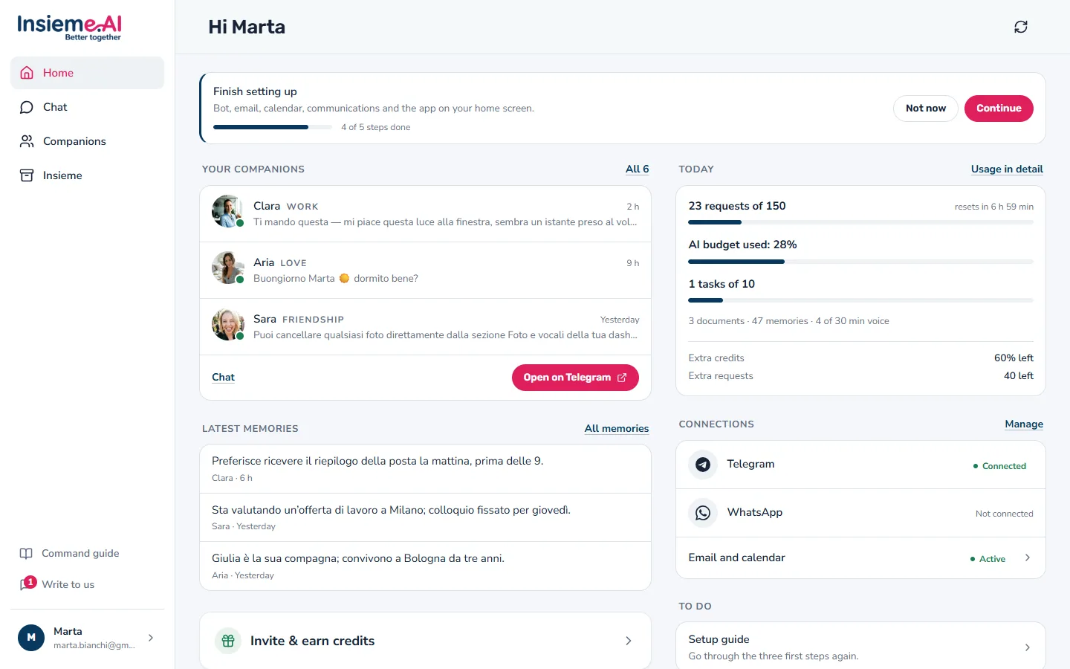Click the InsiemeAI logo
The image size is (1070, 669).
tap(69, 28)
